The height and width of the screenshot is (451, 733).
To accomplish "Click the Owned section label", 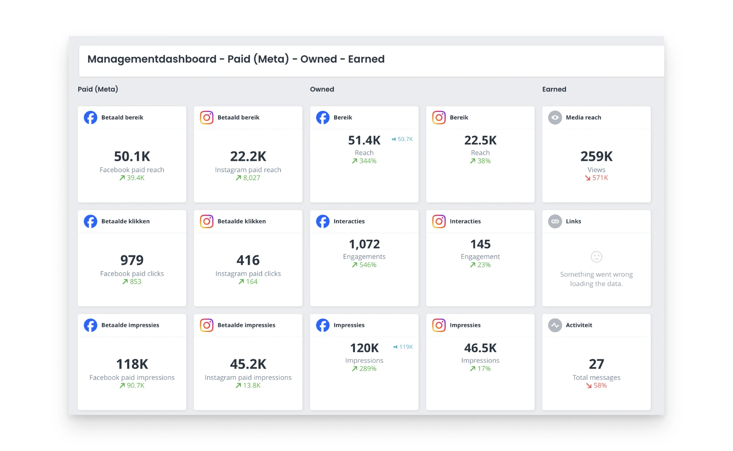I will tap(322, 89).
